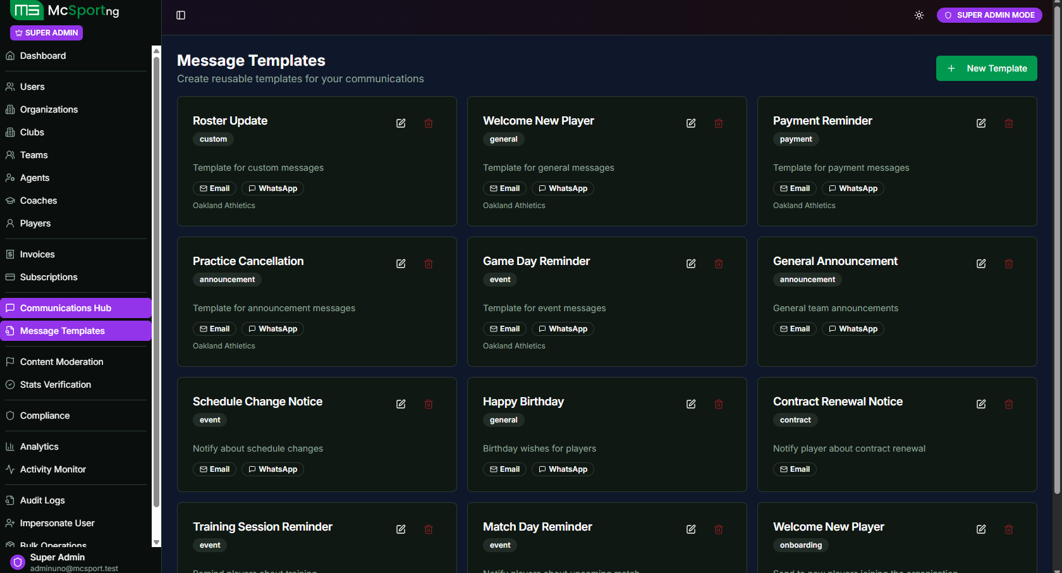Edit the Roster Update template

(401, 123)
